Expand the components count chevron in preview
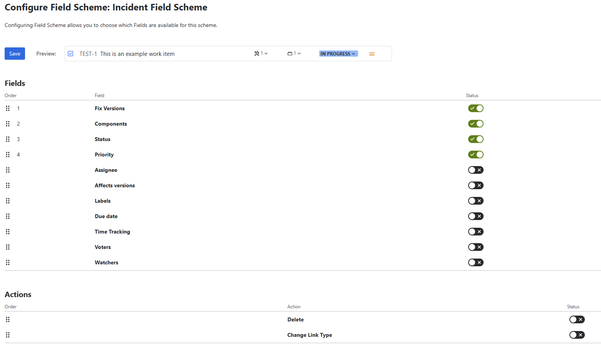This screenshot has height=363, width=601. (x=299, y=54)
